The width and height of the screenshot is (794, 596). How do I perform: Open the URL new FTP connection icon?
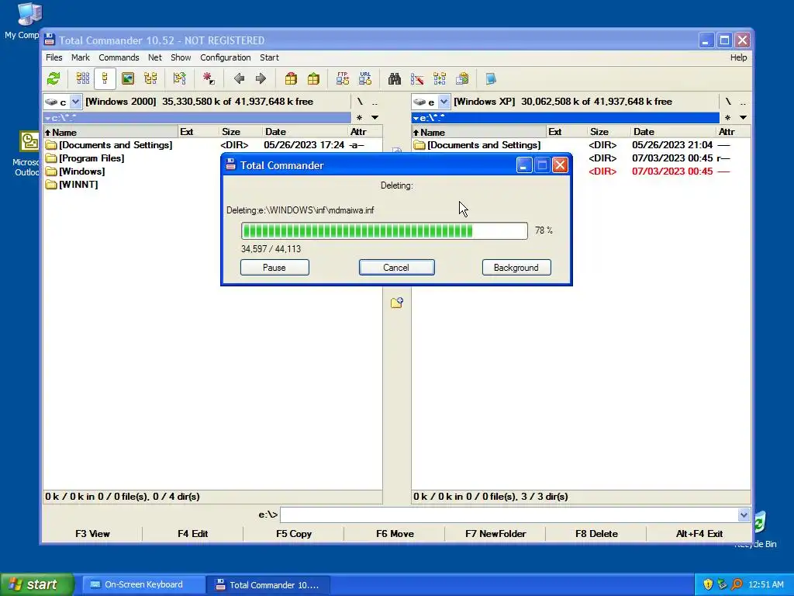(x=365, y=78)
